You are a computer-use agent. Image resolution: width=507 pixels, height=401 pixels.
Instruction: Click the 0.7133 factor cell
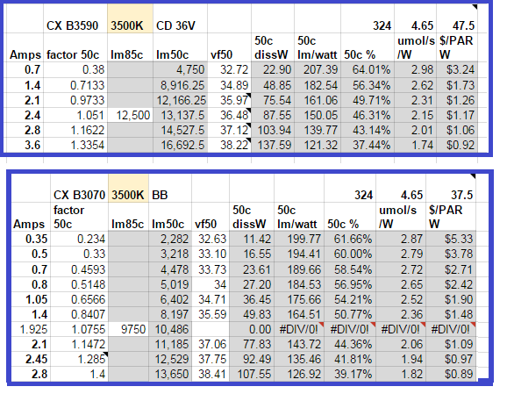pos(75,85)
